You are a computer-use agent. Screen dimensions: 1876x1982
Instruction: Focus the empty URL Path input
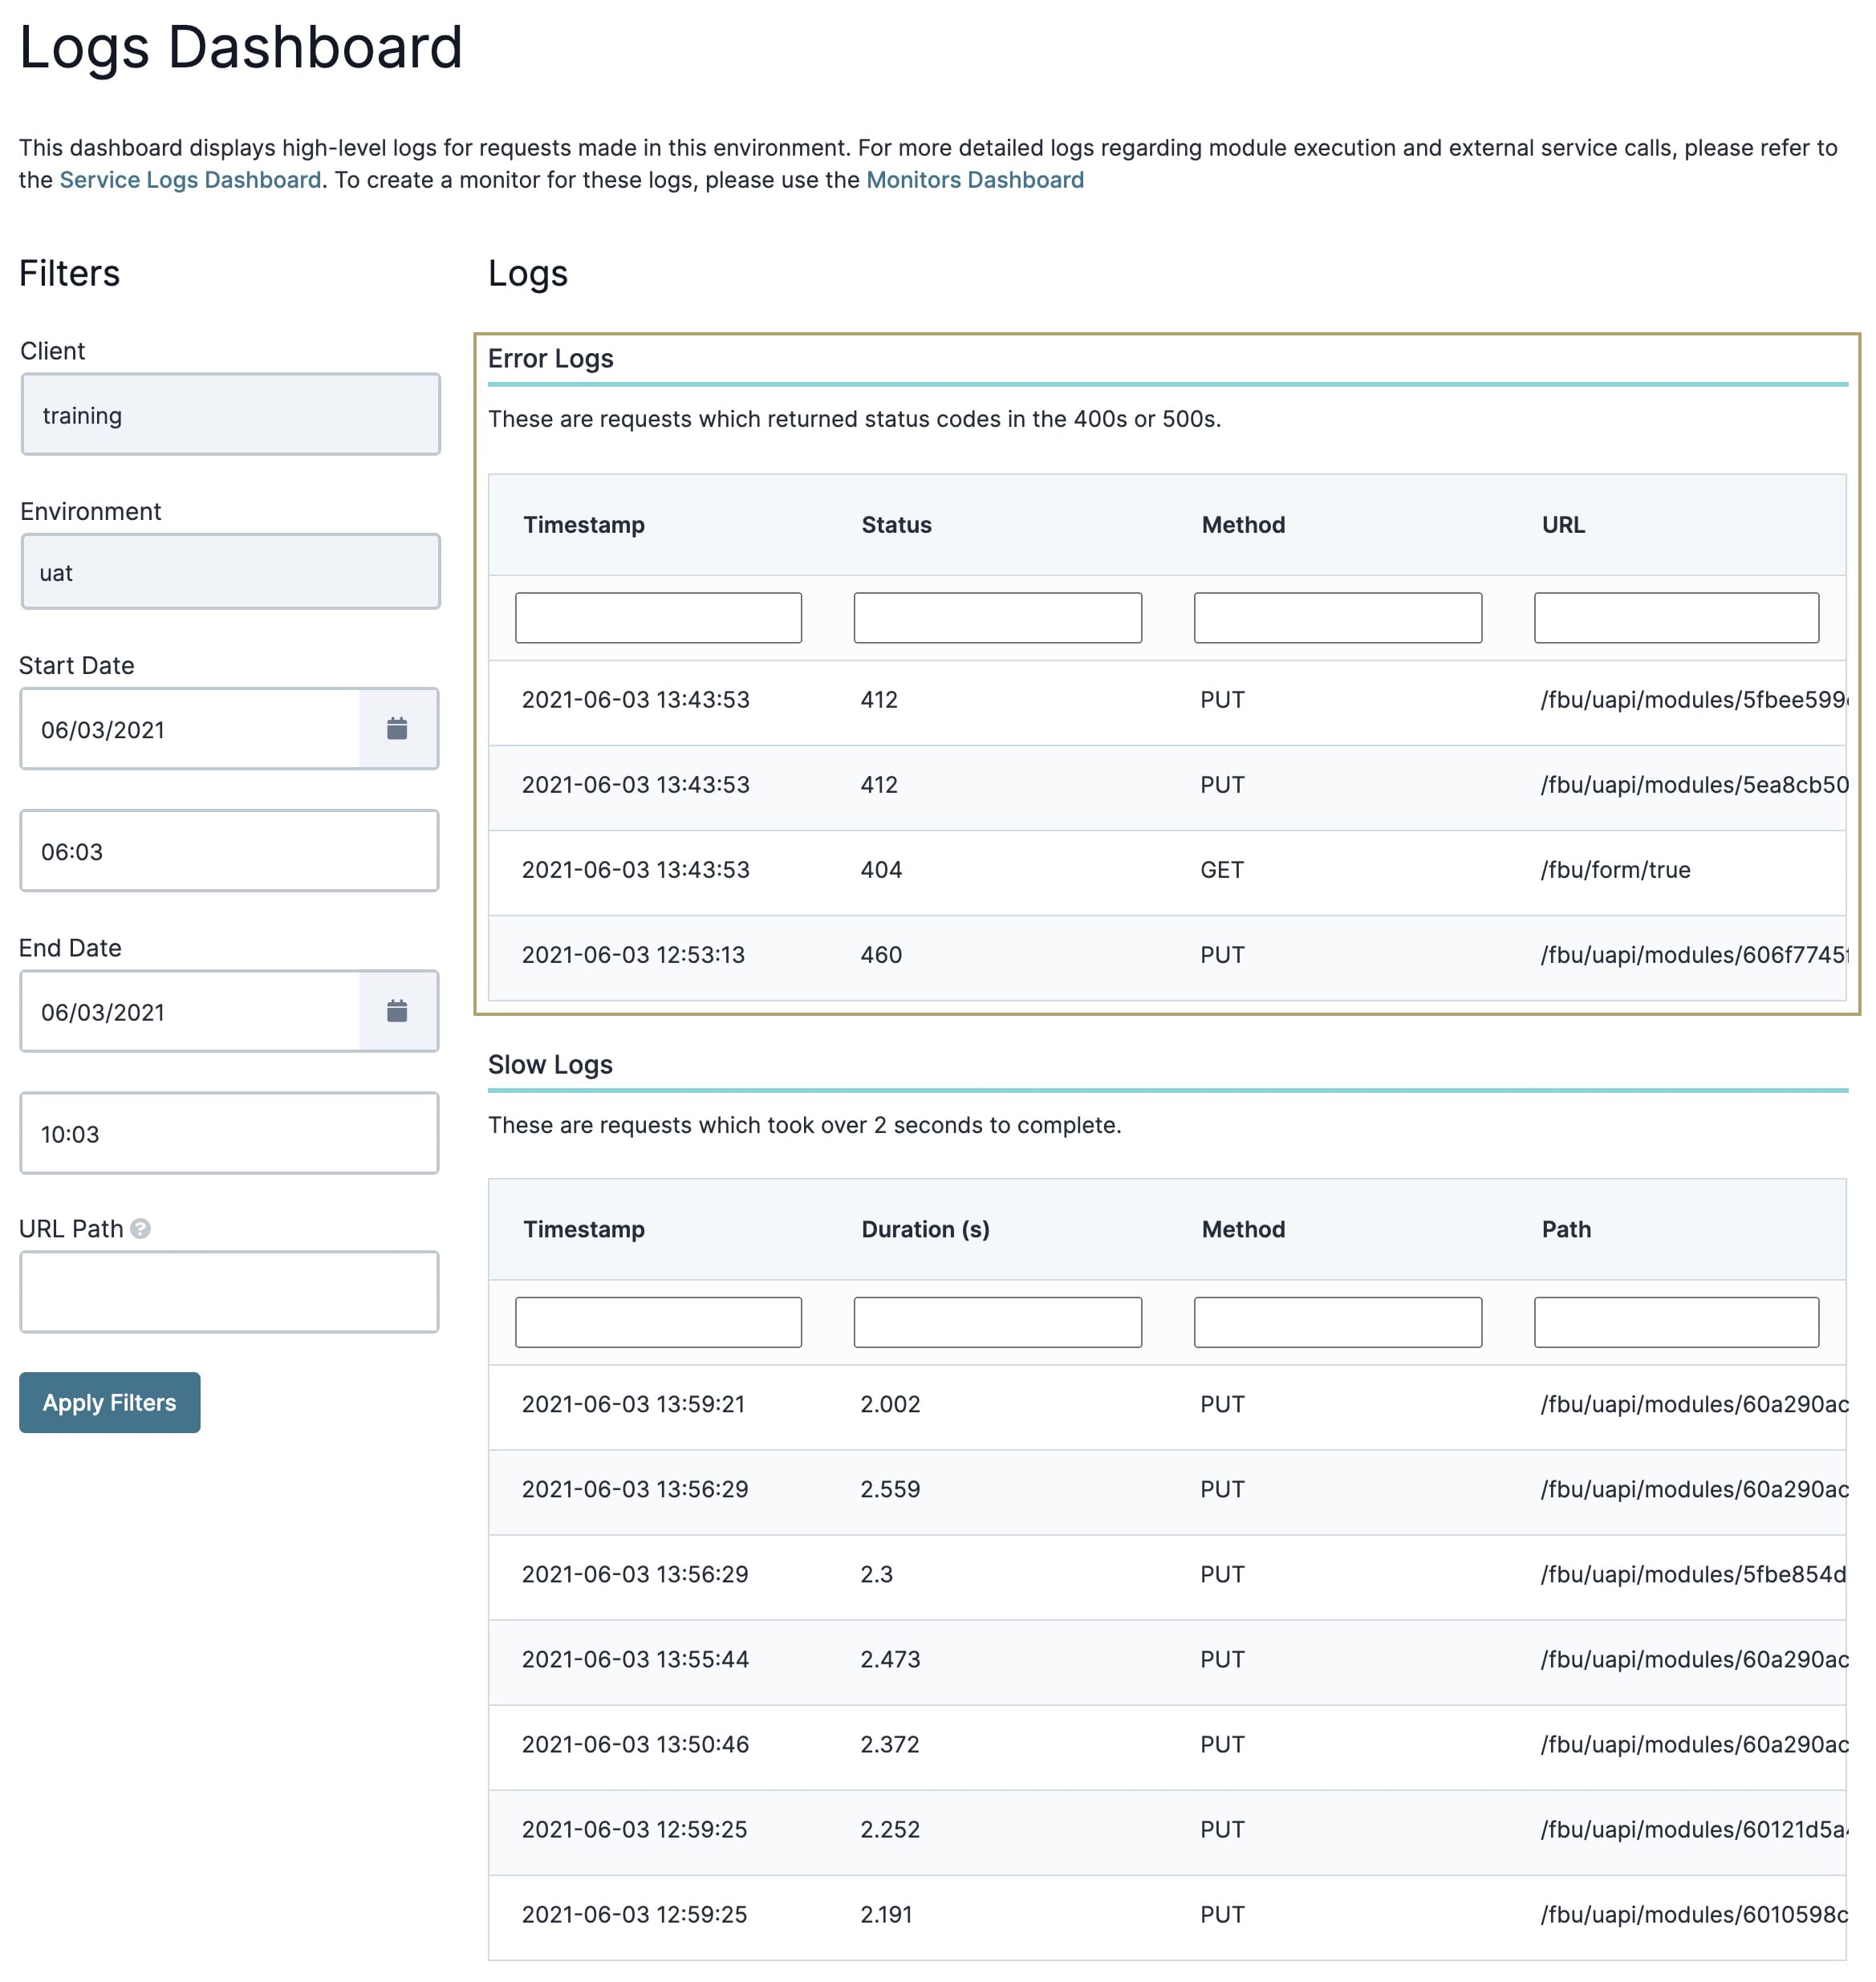click(x=229, y=1292)
